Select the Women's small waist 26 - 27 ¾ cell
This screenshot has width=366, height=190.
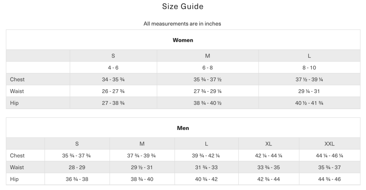pos(113,91)
